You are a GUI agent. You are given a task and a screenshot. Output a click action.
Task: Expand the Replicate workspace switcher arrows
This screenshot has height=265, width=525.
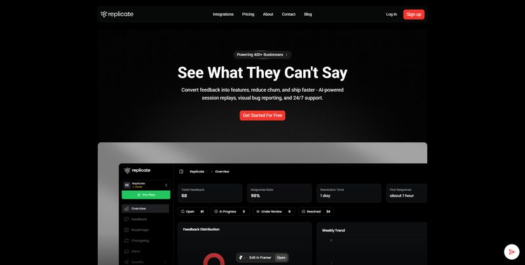tap(166, 185)
